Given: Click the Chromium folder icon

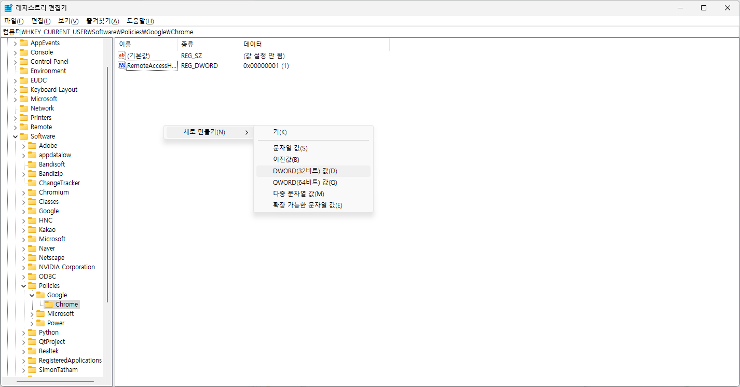Looking at the screenshot, I should tap(32, 192).
